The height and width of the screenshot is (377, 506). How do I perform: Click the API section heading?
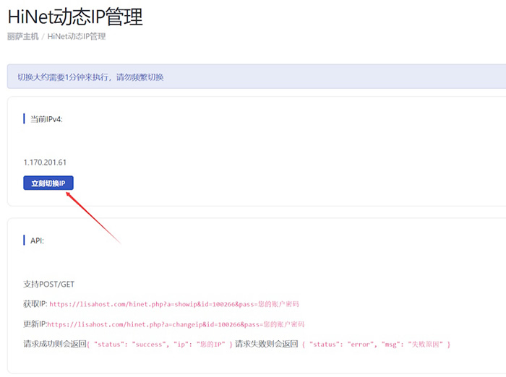tap(37, 240)
